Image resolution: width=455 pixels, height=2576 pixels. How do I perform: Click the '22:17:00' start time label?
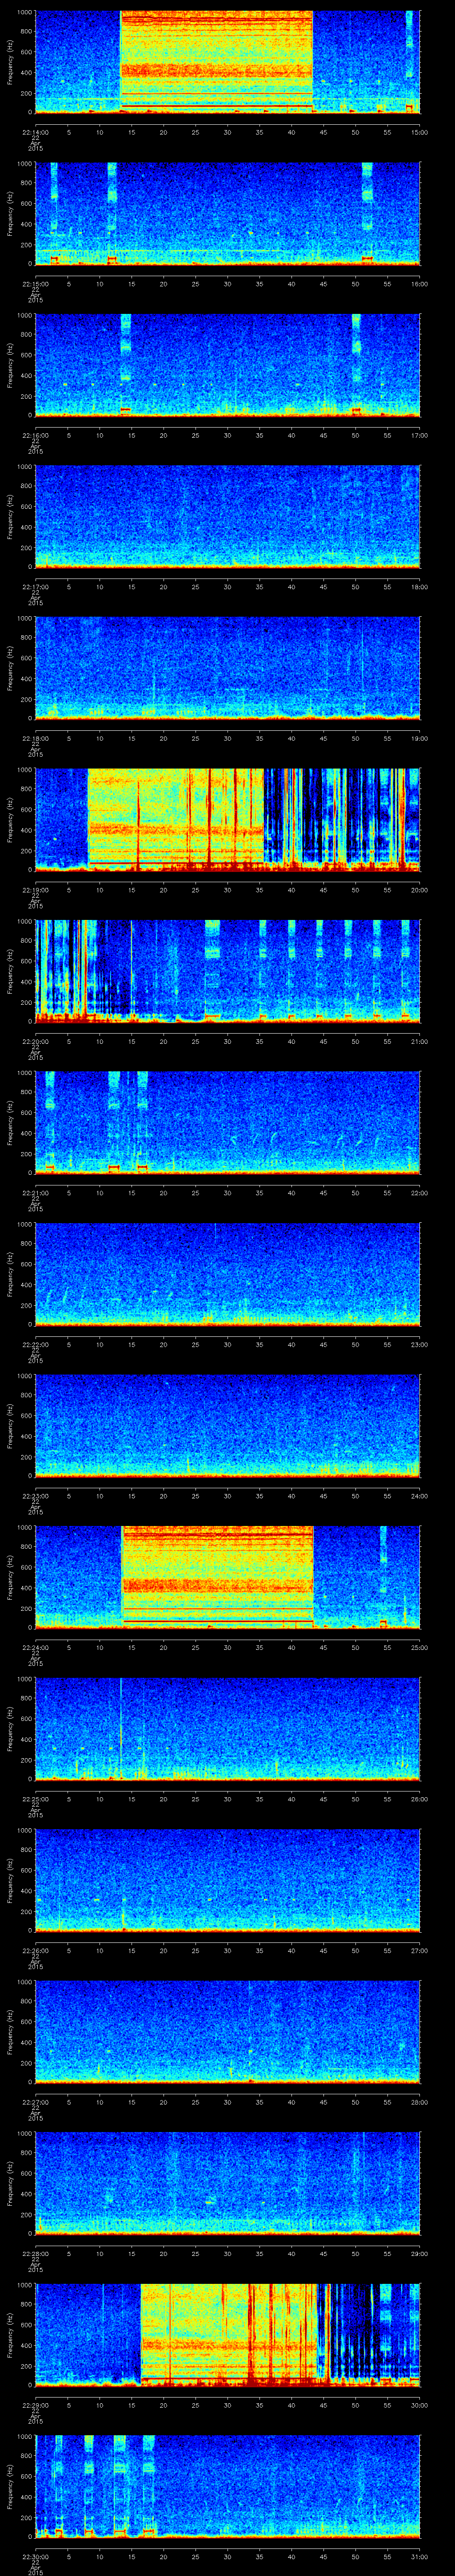(x=35, y=586)
